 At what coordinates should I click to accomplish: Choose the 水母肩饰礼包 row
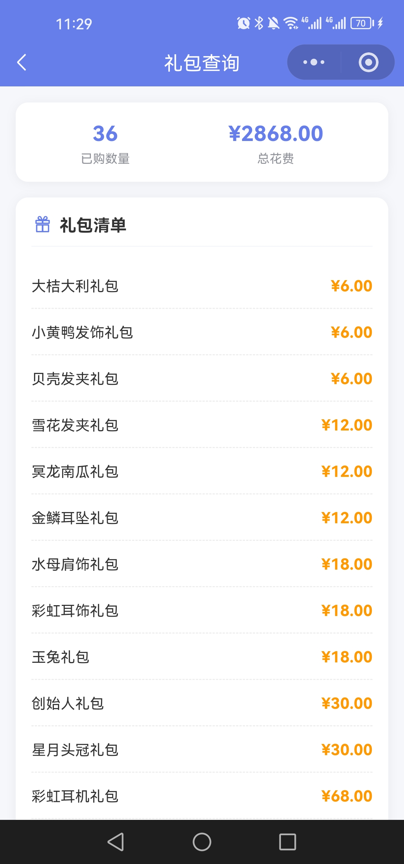(202, 564)
